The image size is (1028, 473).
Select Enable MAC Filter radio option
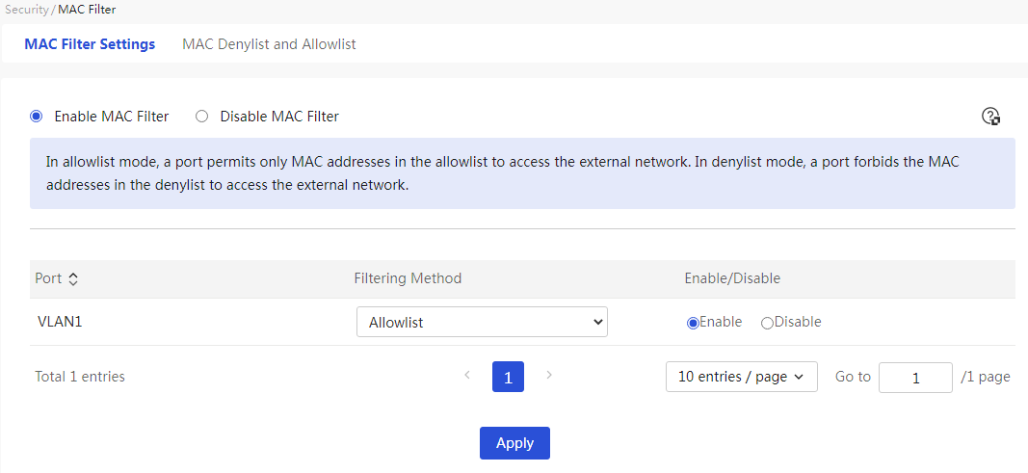[x=36, y=117]
